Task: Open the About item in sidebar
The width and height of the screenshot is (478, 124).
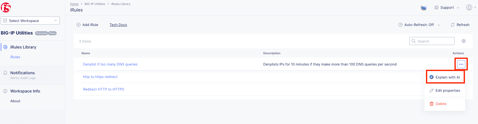Action: 15,101
